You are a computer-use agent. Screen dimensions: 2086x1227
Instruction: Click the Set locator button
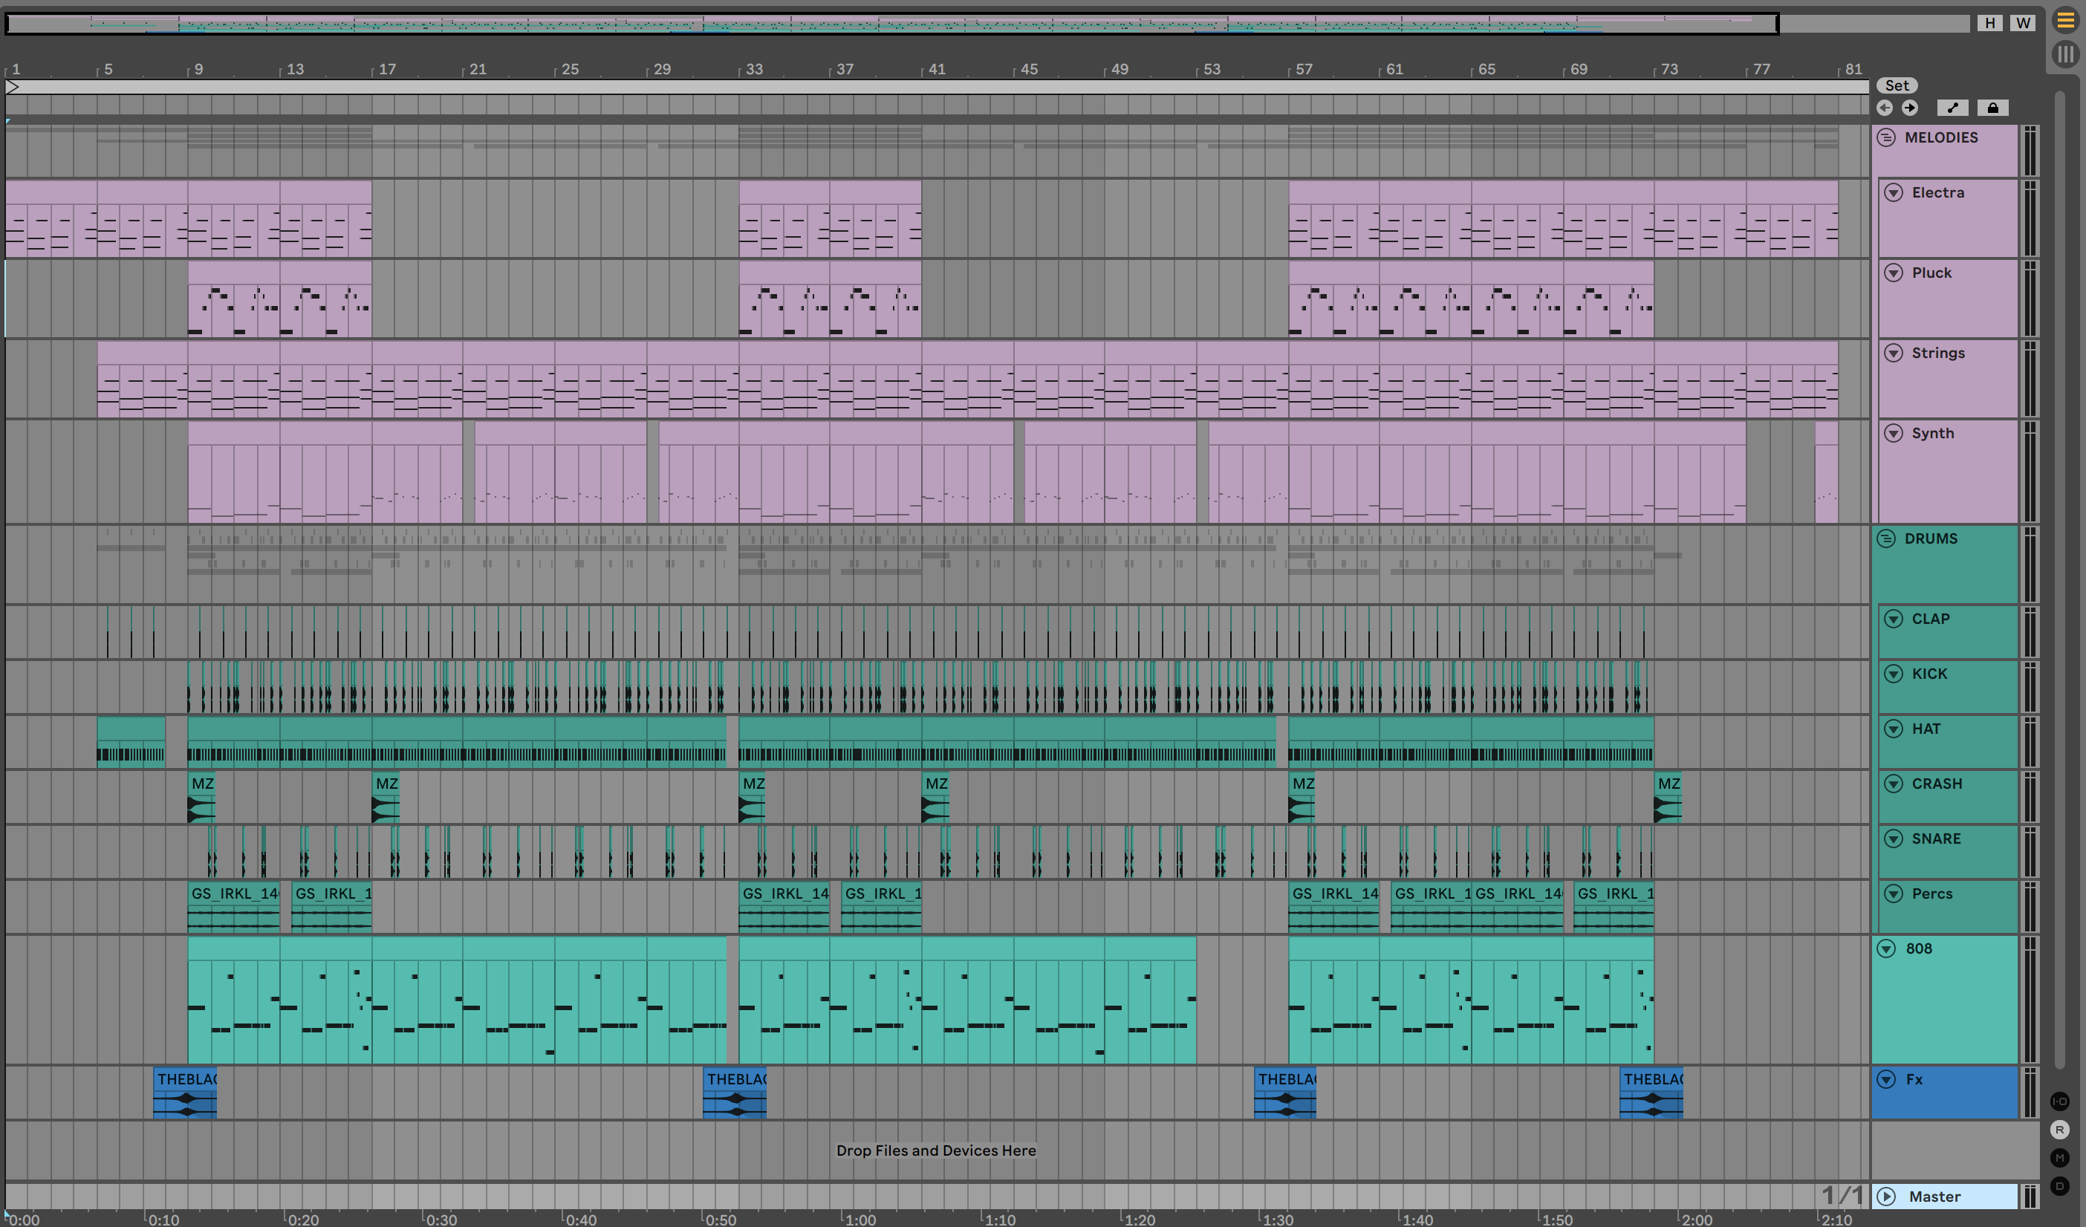[x=1897, y=85]
